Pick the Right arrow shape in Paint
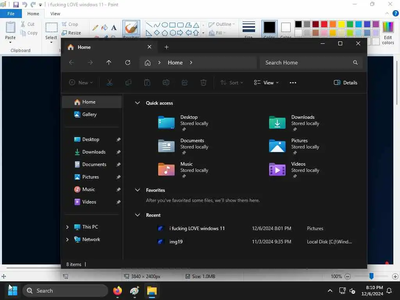The image size is (400, 300). tap(180, 33)
